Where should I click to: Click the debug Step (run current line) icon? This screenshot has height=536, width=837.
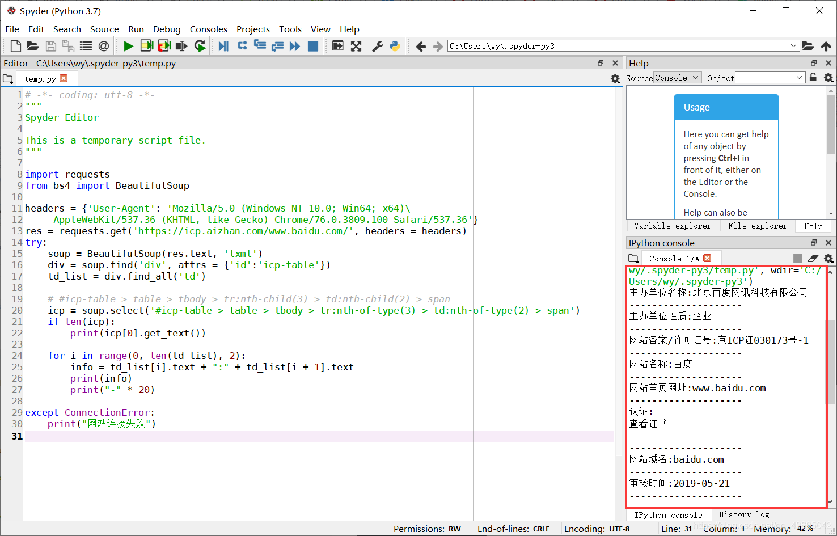coord(242,46)
